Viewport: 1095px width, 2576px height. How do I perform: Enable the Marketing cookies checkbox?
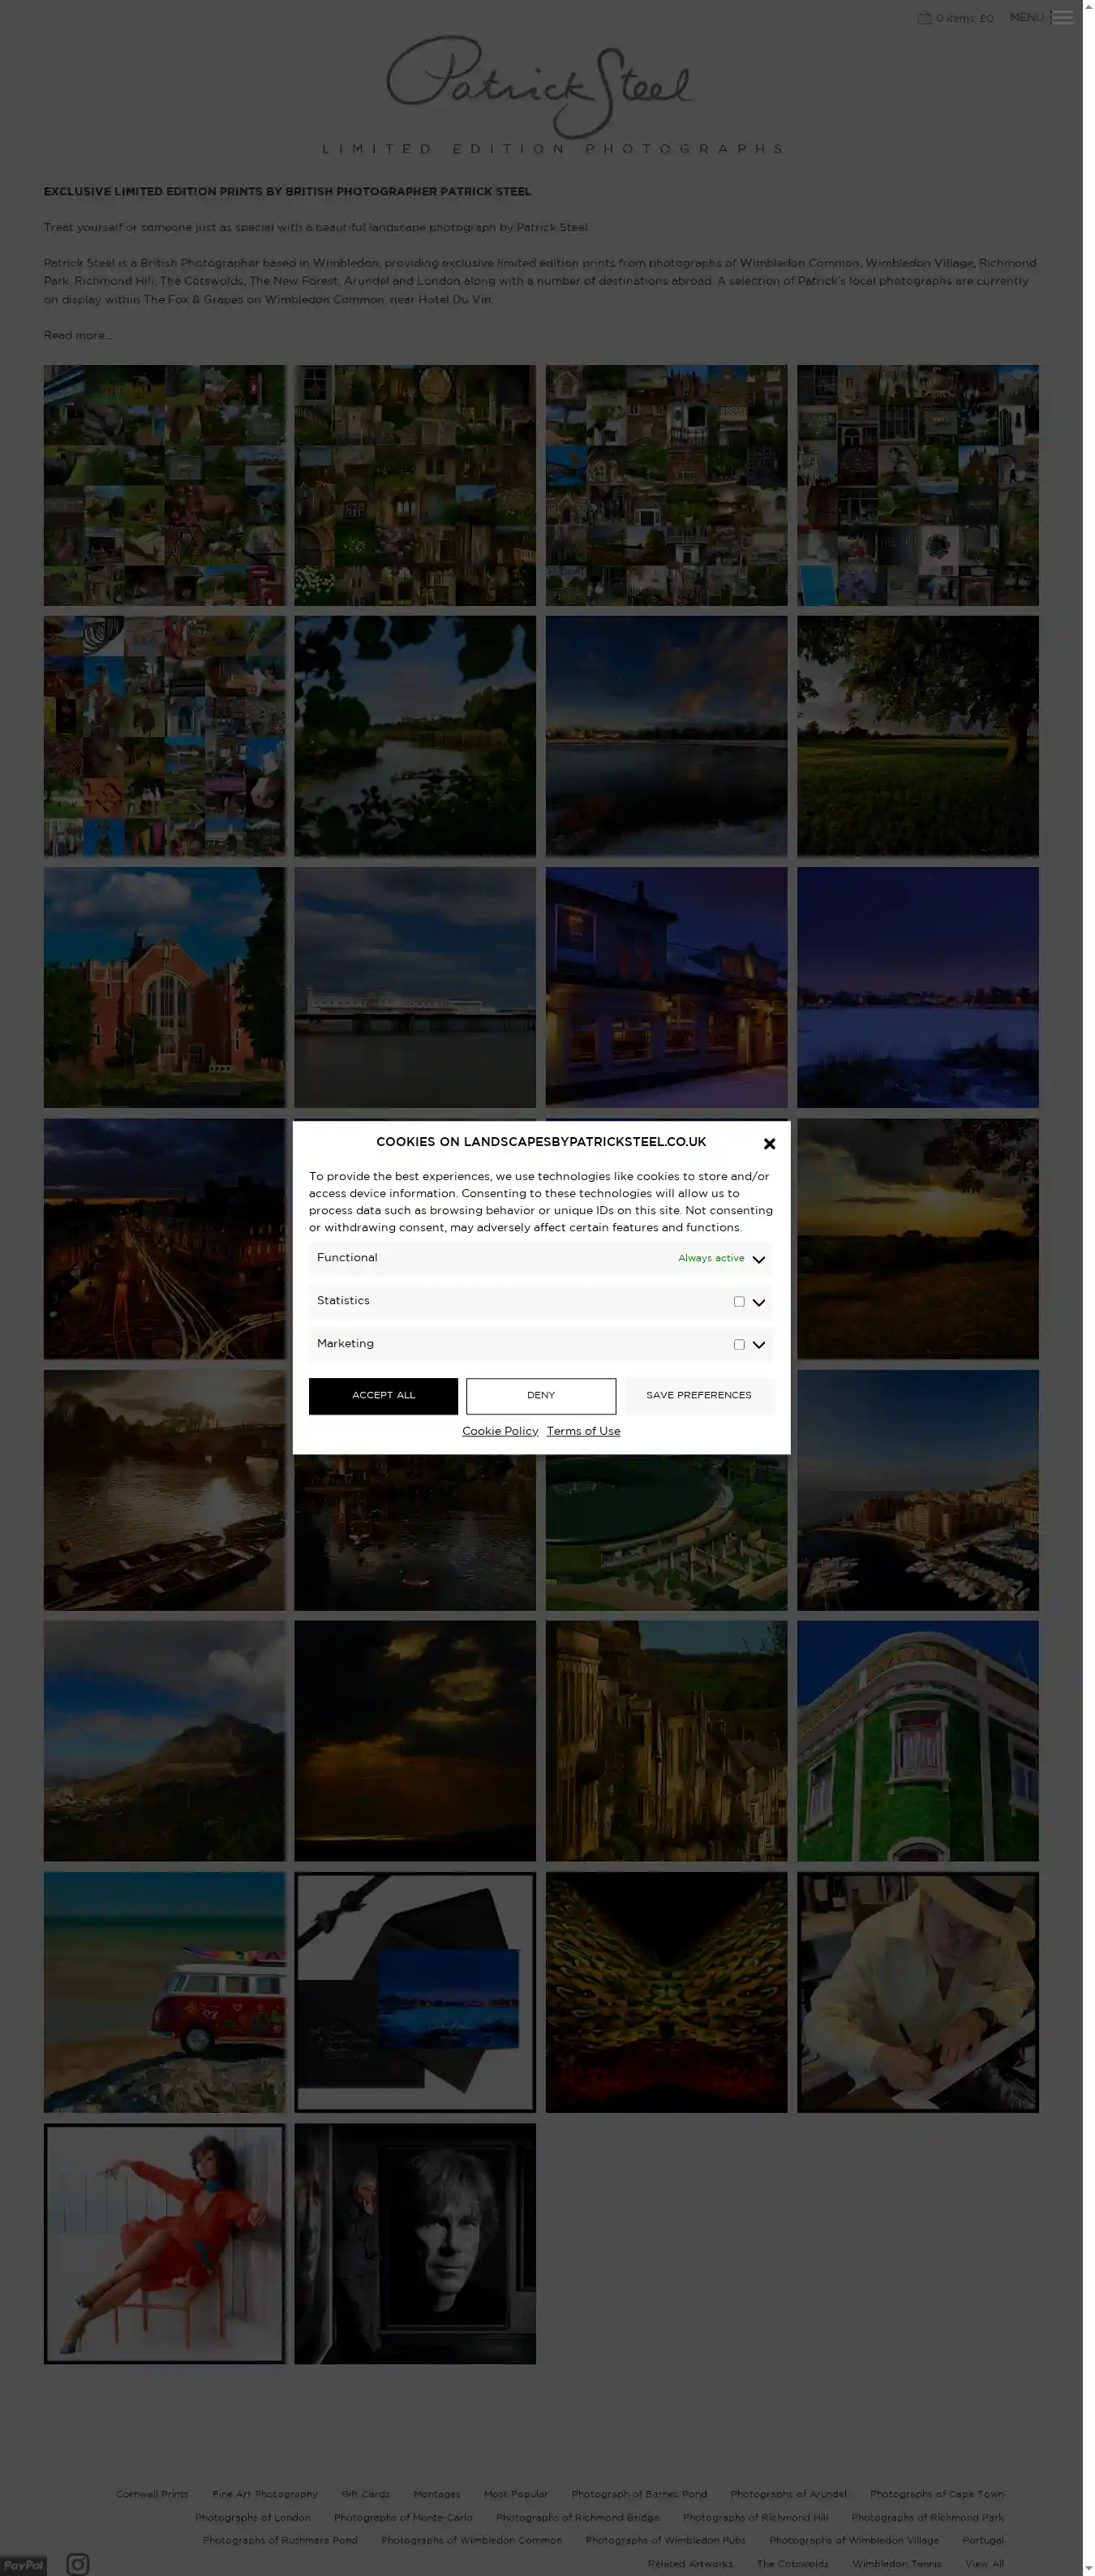coord(739,1345)
